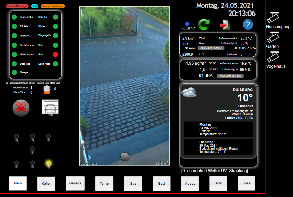Click the green status dot for Kellertür
This screenshot has width=293, height=197.
pyautogui.click(x=56, y=17)
